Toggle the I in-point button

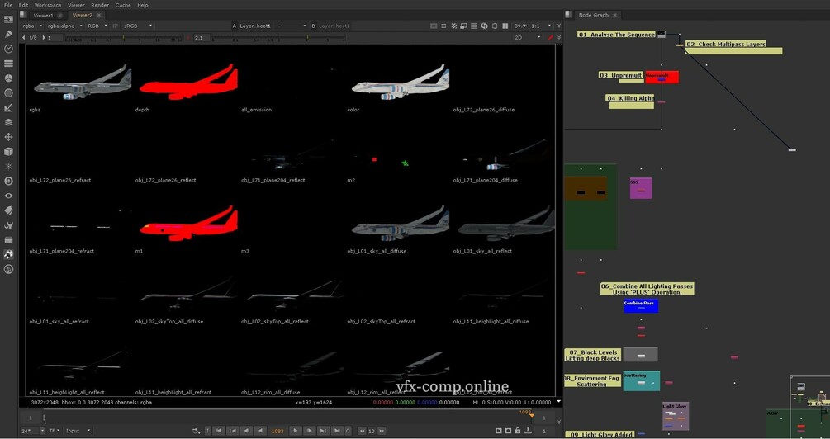pyautogui.click(x=207, y=431)
